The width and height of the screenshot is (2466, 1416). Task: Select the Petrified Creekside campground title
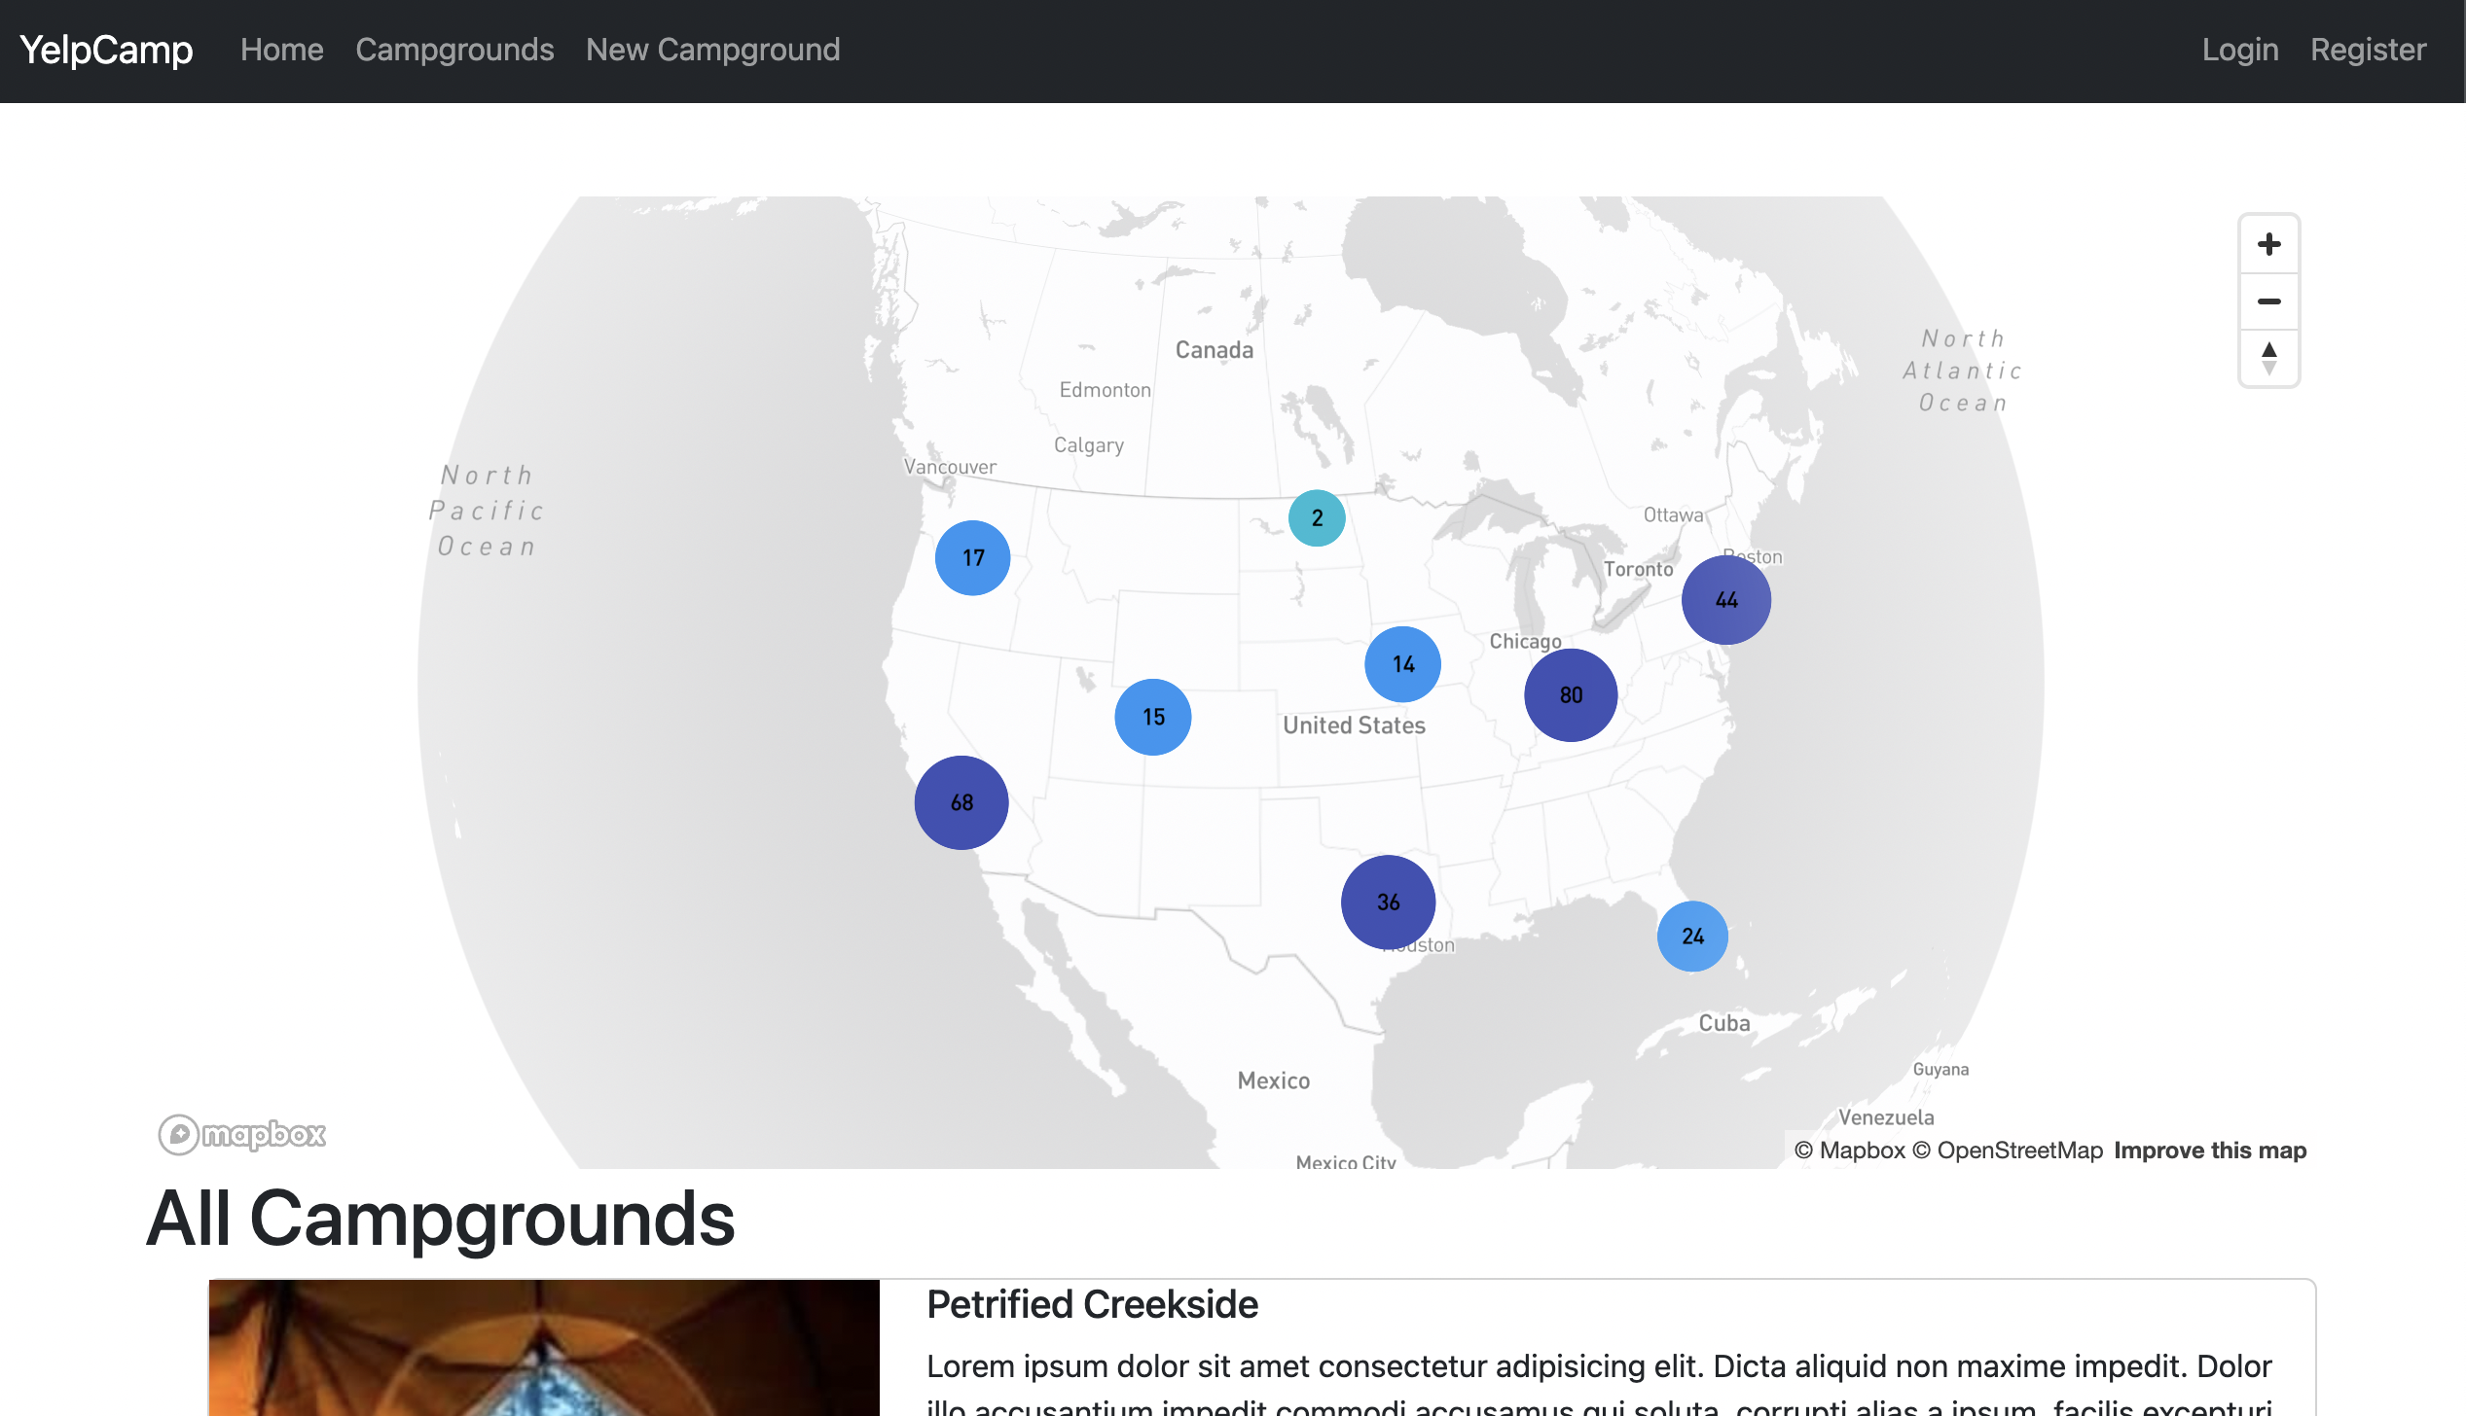[1092, 1304]
